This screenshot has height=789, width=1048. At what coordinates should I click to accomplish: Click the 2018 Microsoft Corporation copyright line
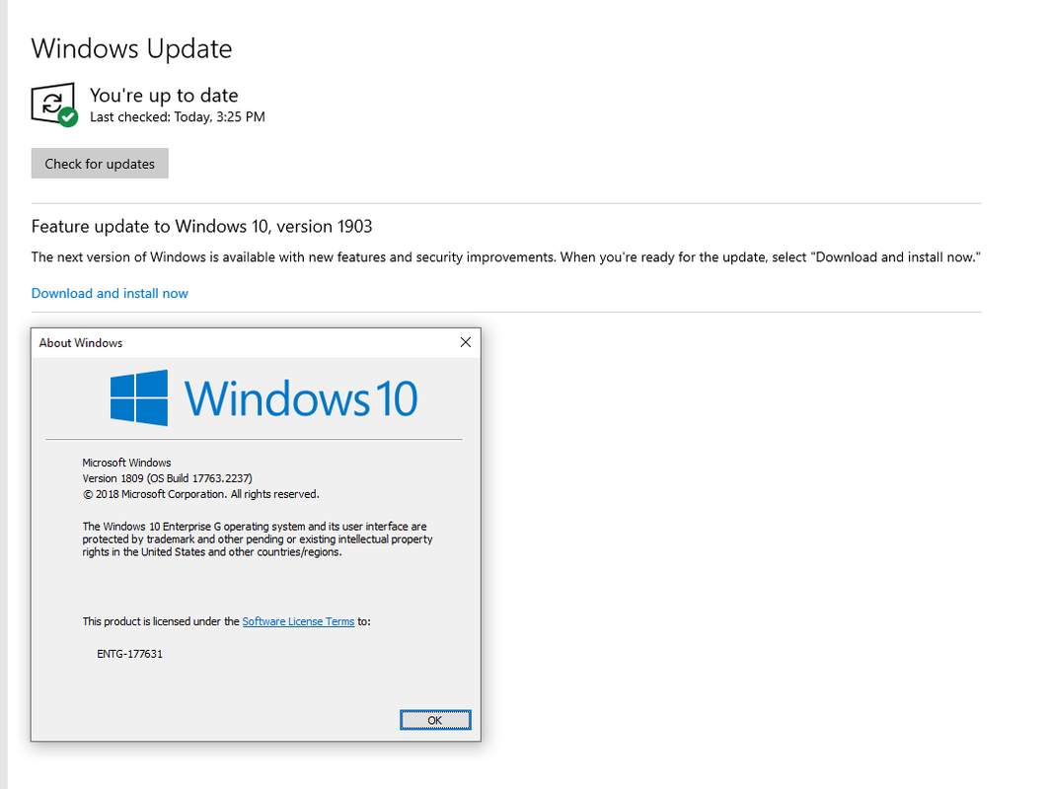[x=200, y=494]
